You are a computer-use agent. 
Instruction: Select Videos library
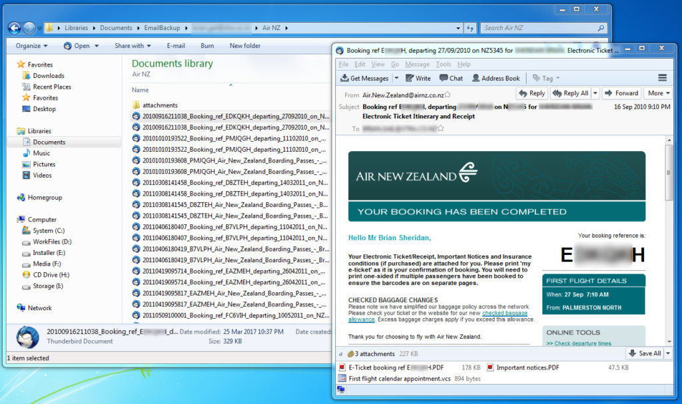(x=42, y=175)
